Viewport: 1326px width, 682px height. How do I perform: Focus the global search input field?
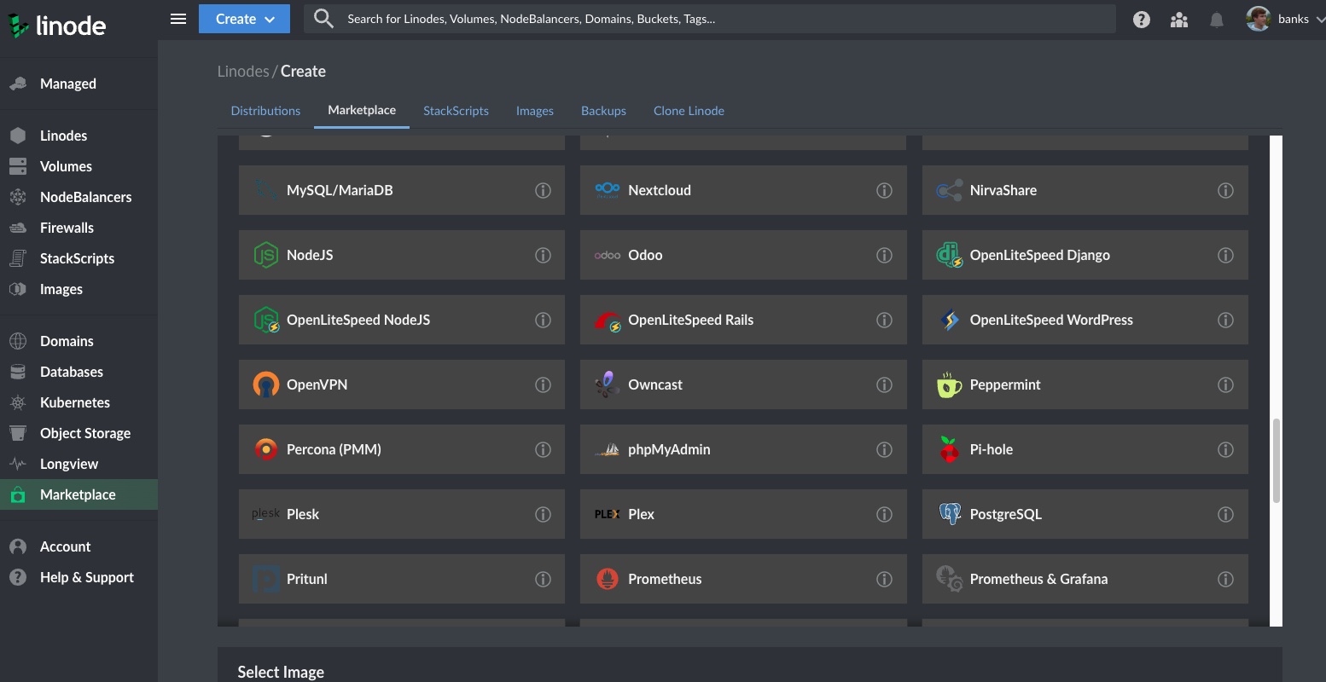[710, 19]
